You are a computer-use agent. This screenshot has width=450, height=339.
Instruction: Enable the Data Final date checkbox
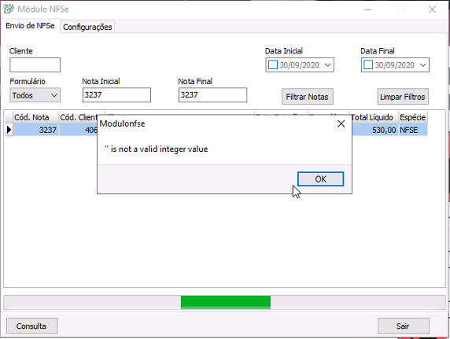368,64
